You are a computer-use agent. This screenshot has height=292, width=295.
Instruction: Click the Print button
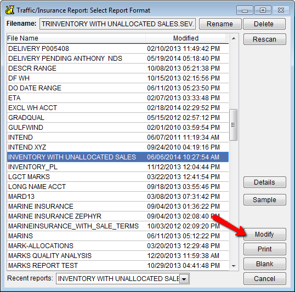tap(264, 249)
